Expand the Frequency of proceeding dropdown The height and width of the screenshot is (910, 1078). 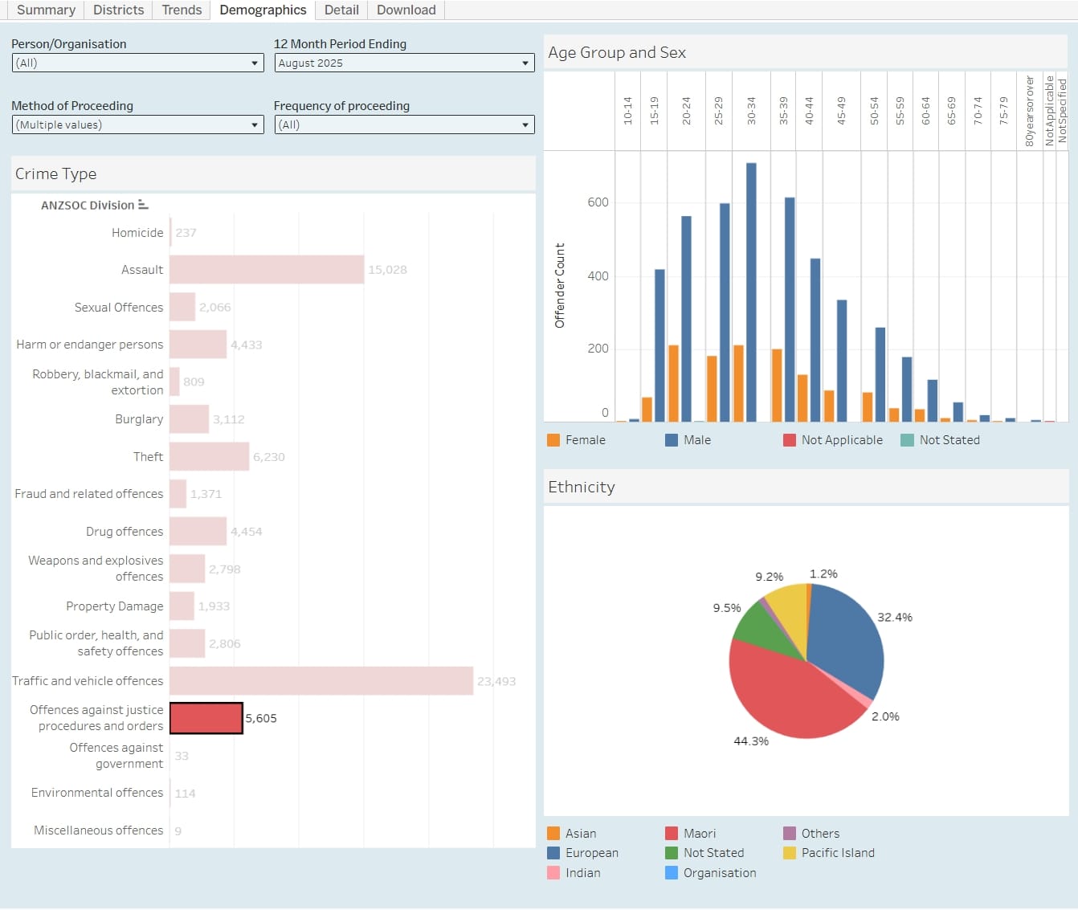click(x=404, y=124)
